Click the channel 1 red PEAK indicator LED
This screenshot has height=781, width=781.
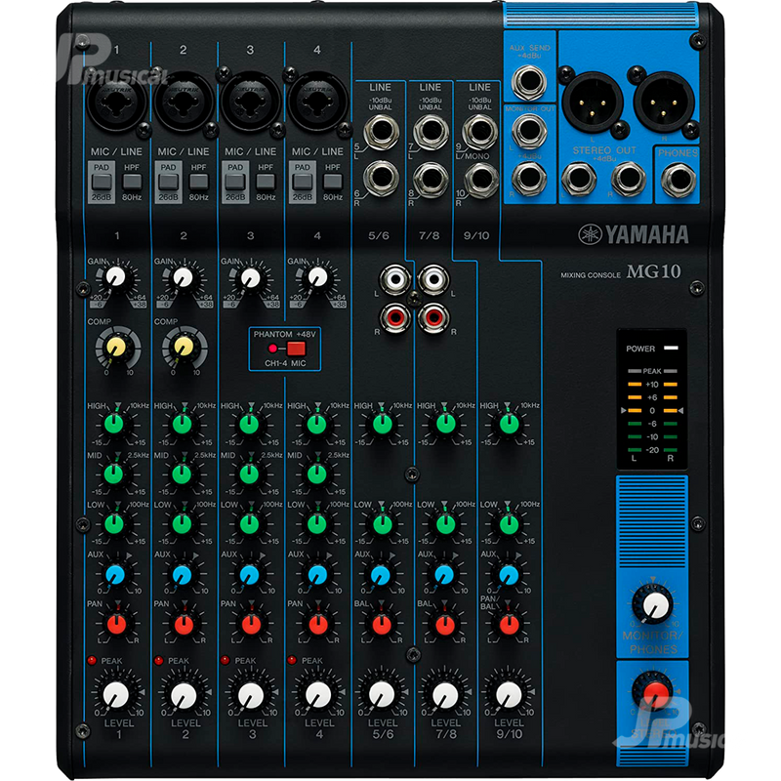pyautogui.click(x=92, y=661)
